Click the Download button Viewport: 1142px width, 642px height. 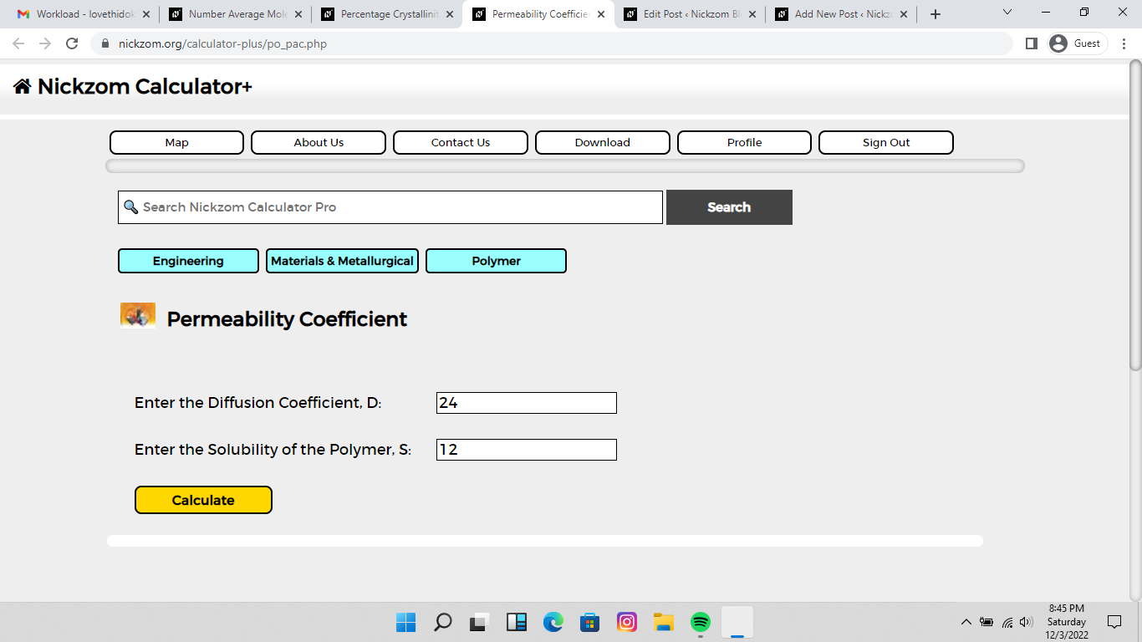point(603,142)
